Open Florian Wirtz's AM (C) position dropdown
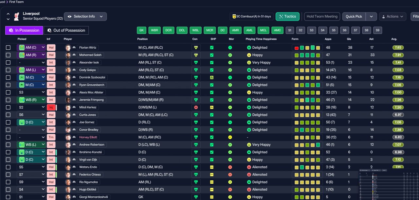419x200 pixels. 31,47
